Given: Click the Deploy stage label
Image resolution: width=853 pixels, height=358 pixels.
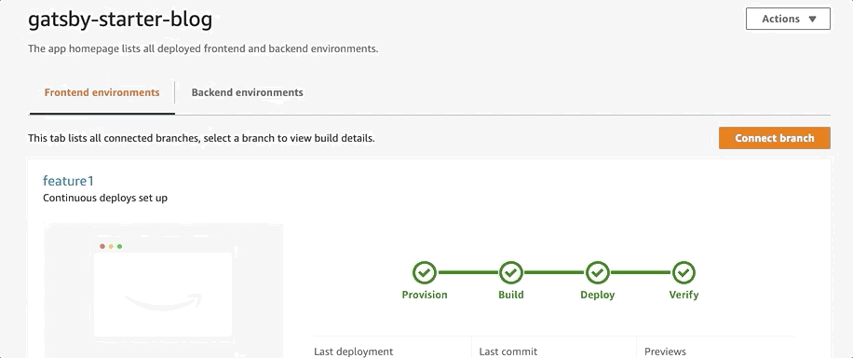Looking at the screenshot, I should point(597,295).
